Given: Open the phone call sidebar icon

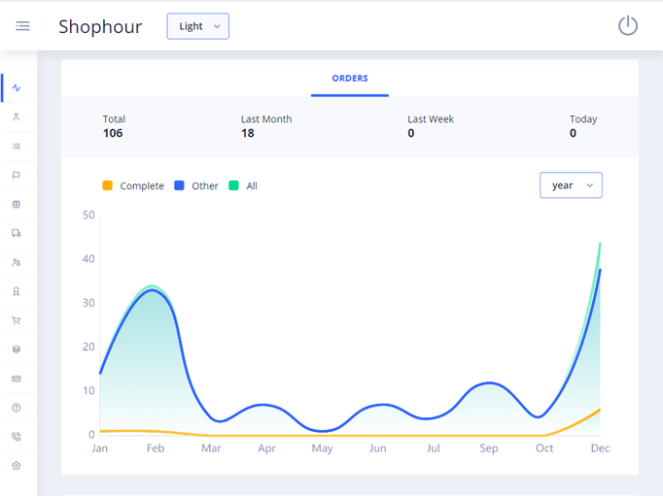Looking at the screenshot, I should point(17,437).
